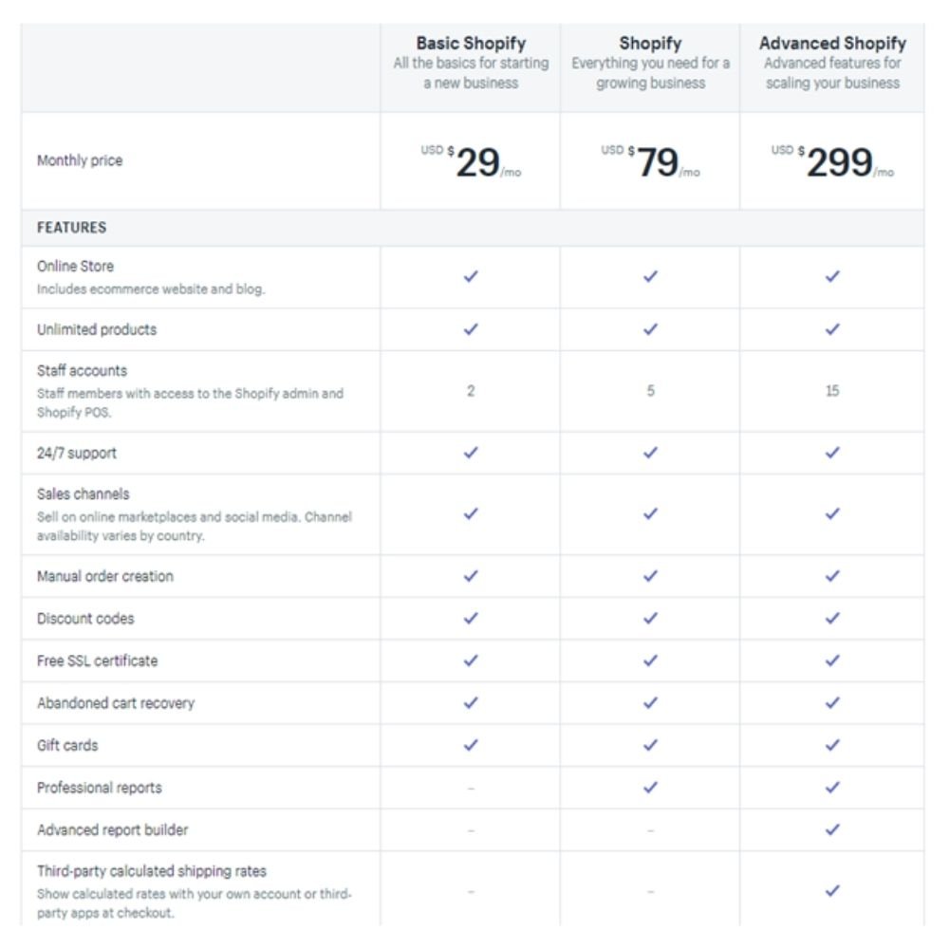This screenshot has height=949, width=949.
Task: Click the Third-party calculated shipping rates checkmark
Action: tap(832, 891)
